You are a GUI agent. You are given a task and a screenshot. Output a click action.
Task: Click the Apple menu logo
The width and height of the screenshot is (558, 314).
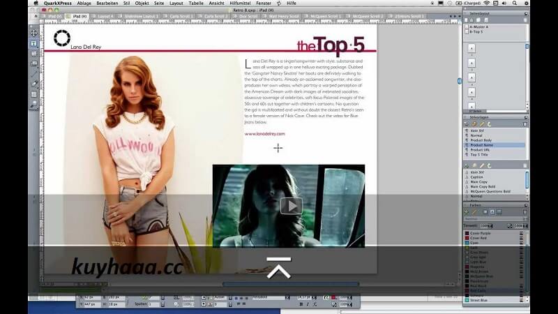click(36, 3)
